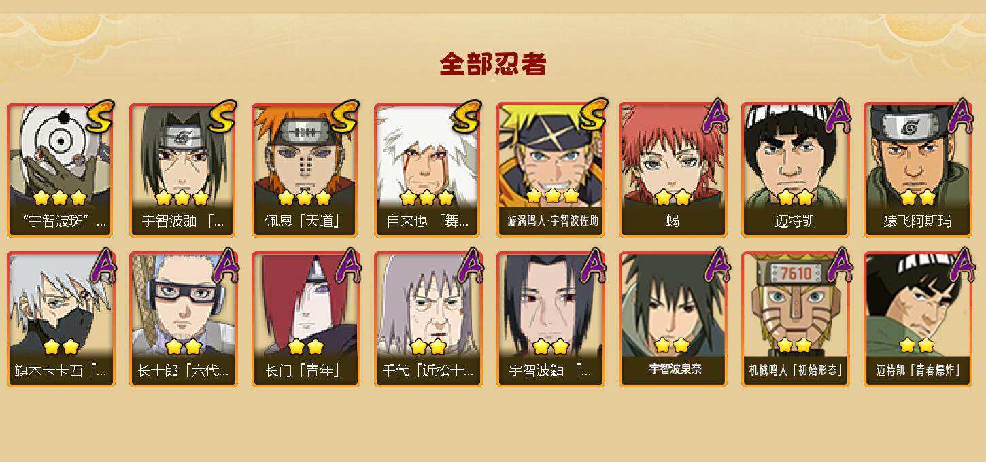
Task: Click the A-rank badge on 千代 card
Action: [x=468, y=266]
